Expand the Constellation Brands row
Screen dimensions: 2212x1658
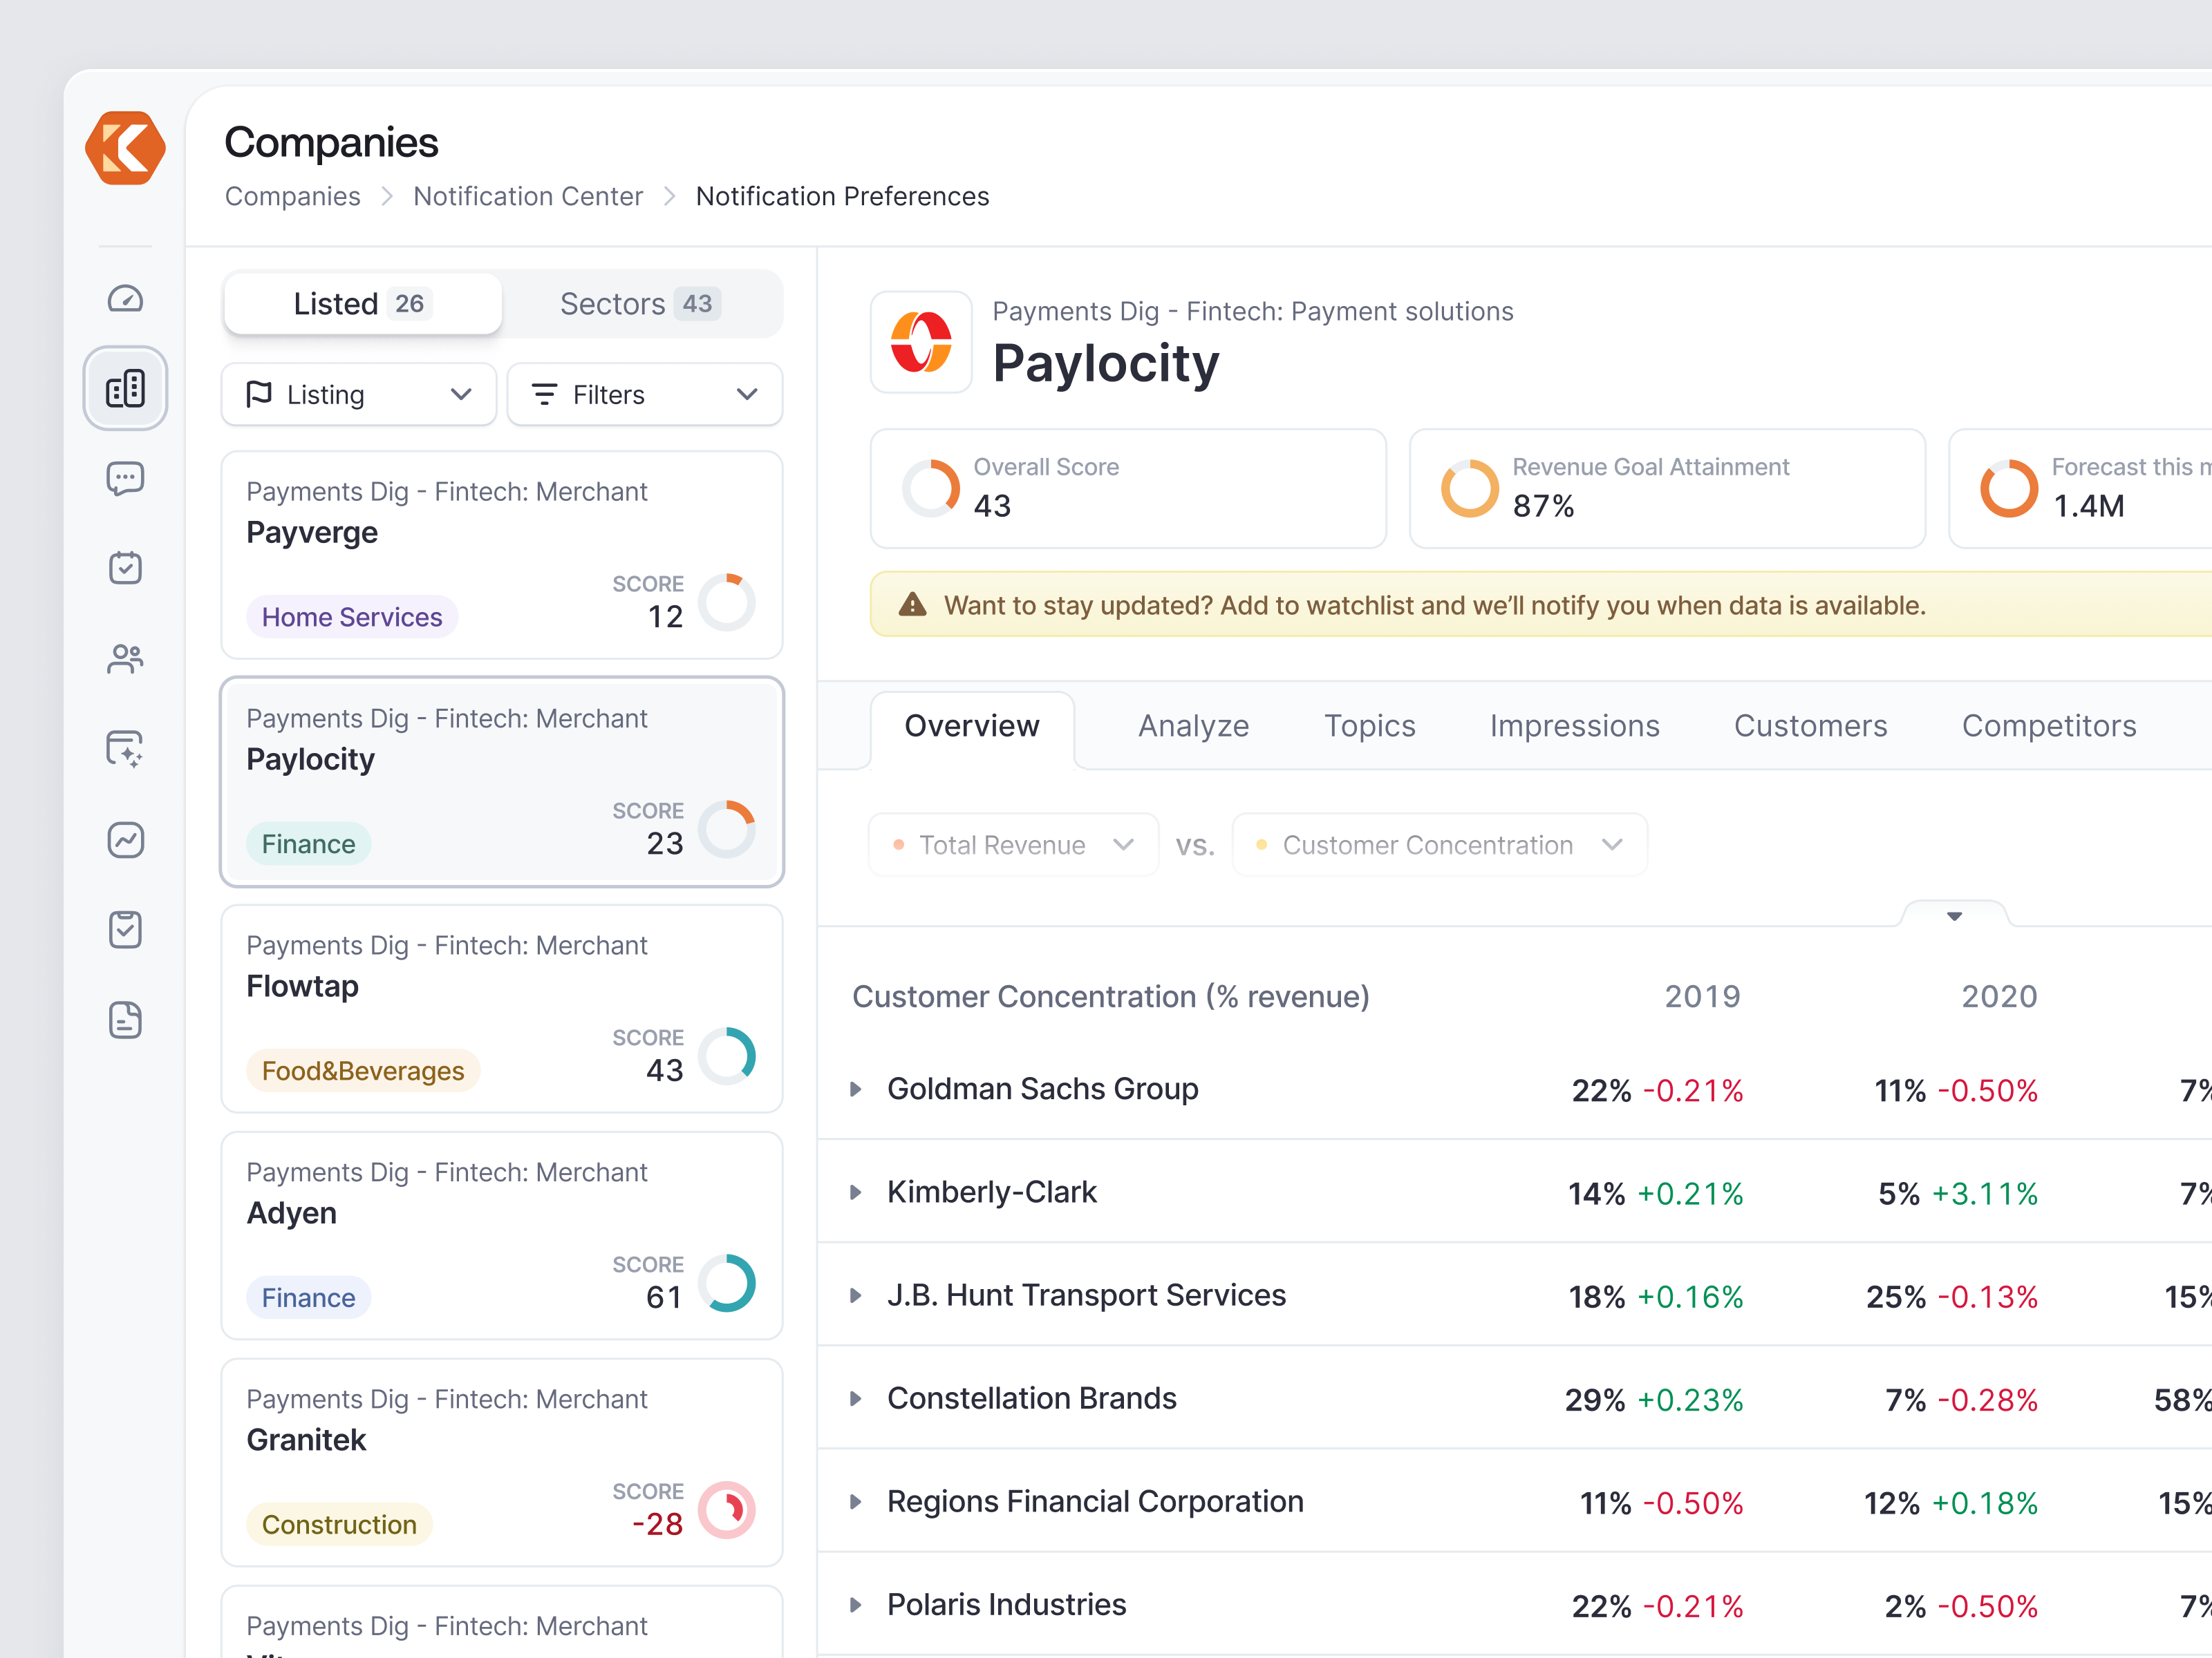click(x=856, y=1398)
